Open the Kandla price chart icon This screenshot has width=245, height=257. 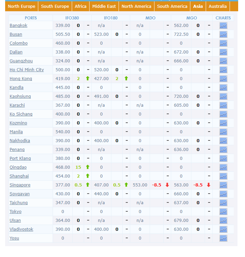coord(223,88)
